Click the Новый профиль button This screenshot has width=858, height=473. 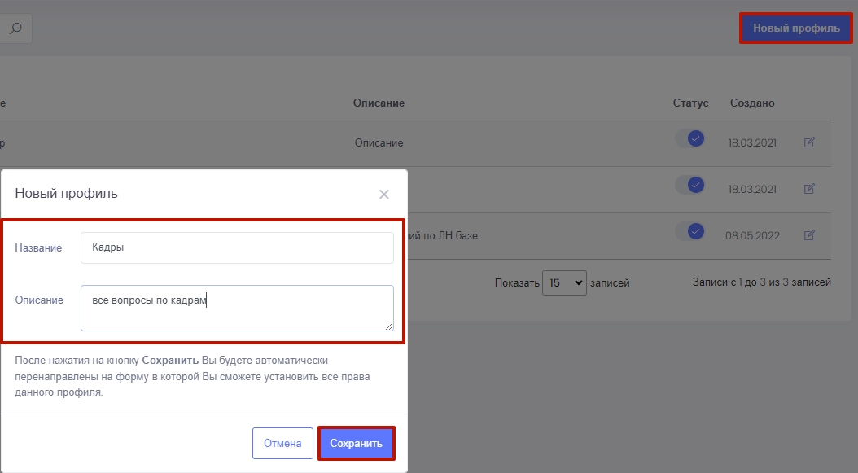pos(795,28)
